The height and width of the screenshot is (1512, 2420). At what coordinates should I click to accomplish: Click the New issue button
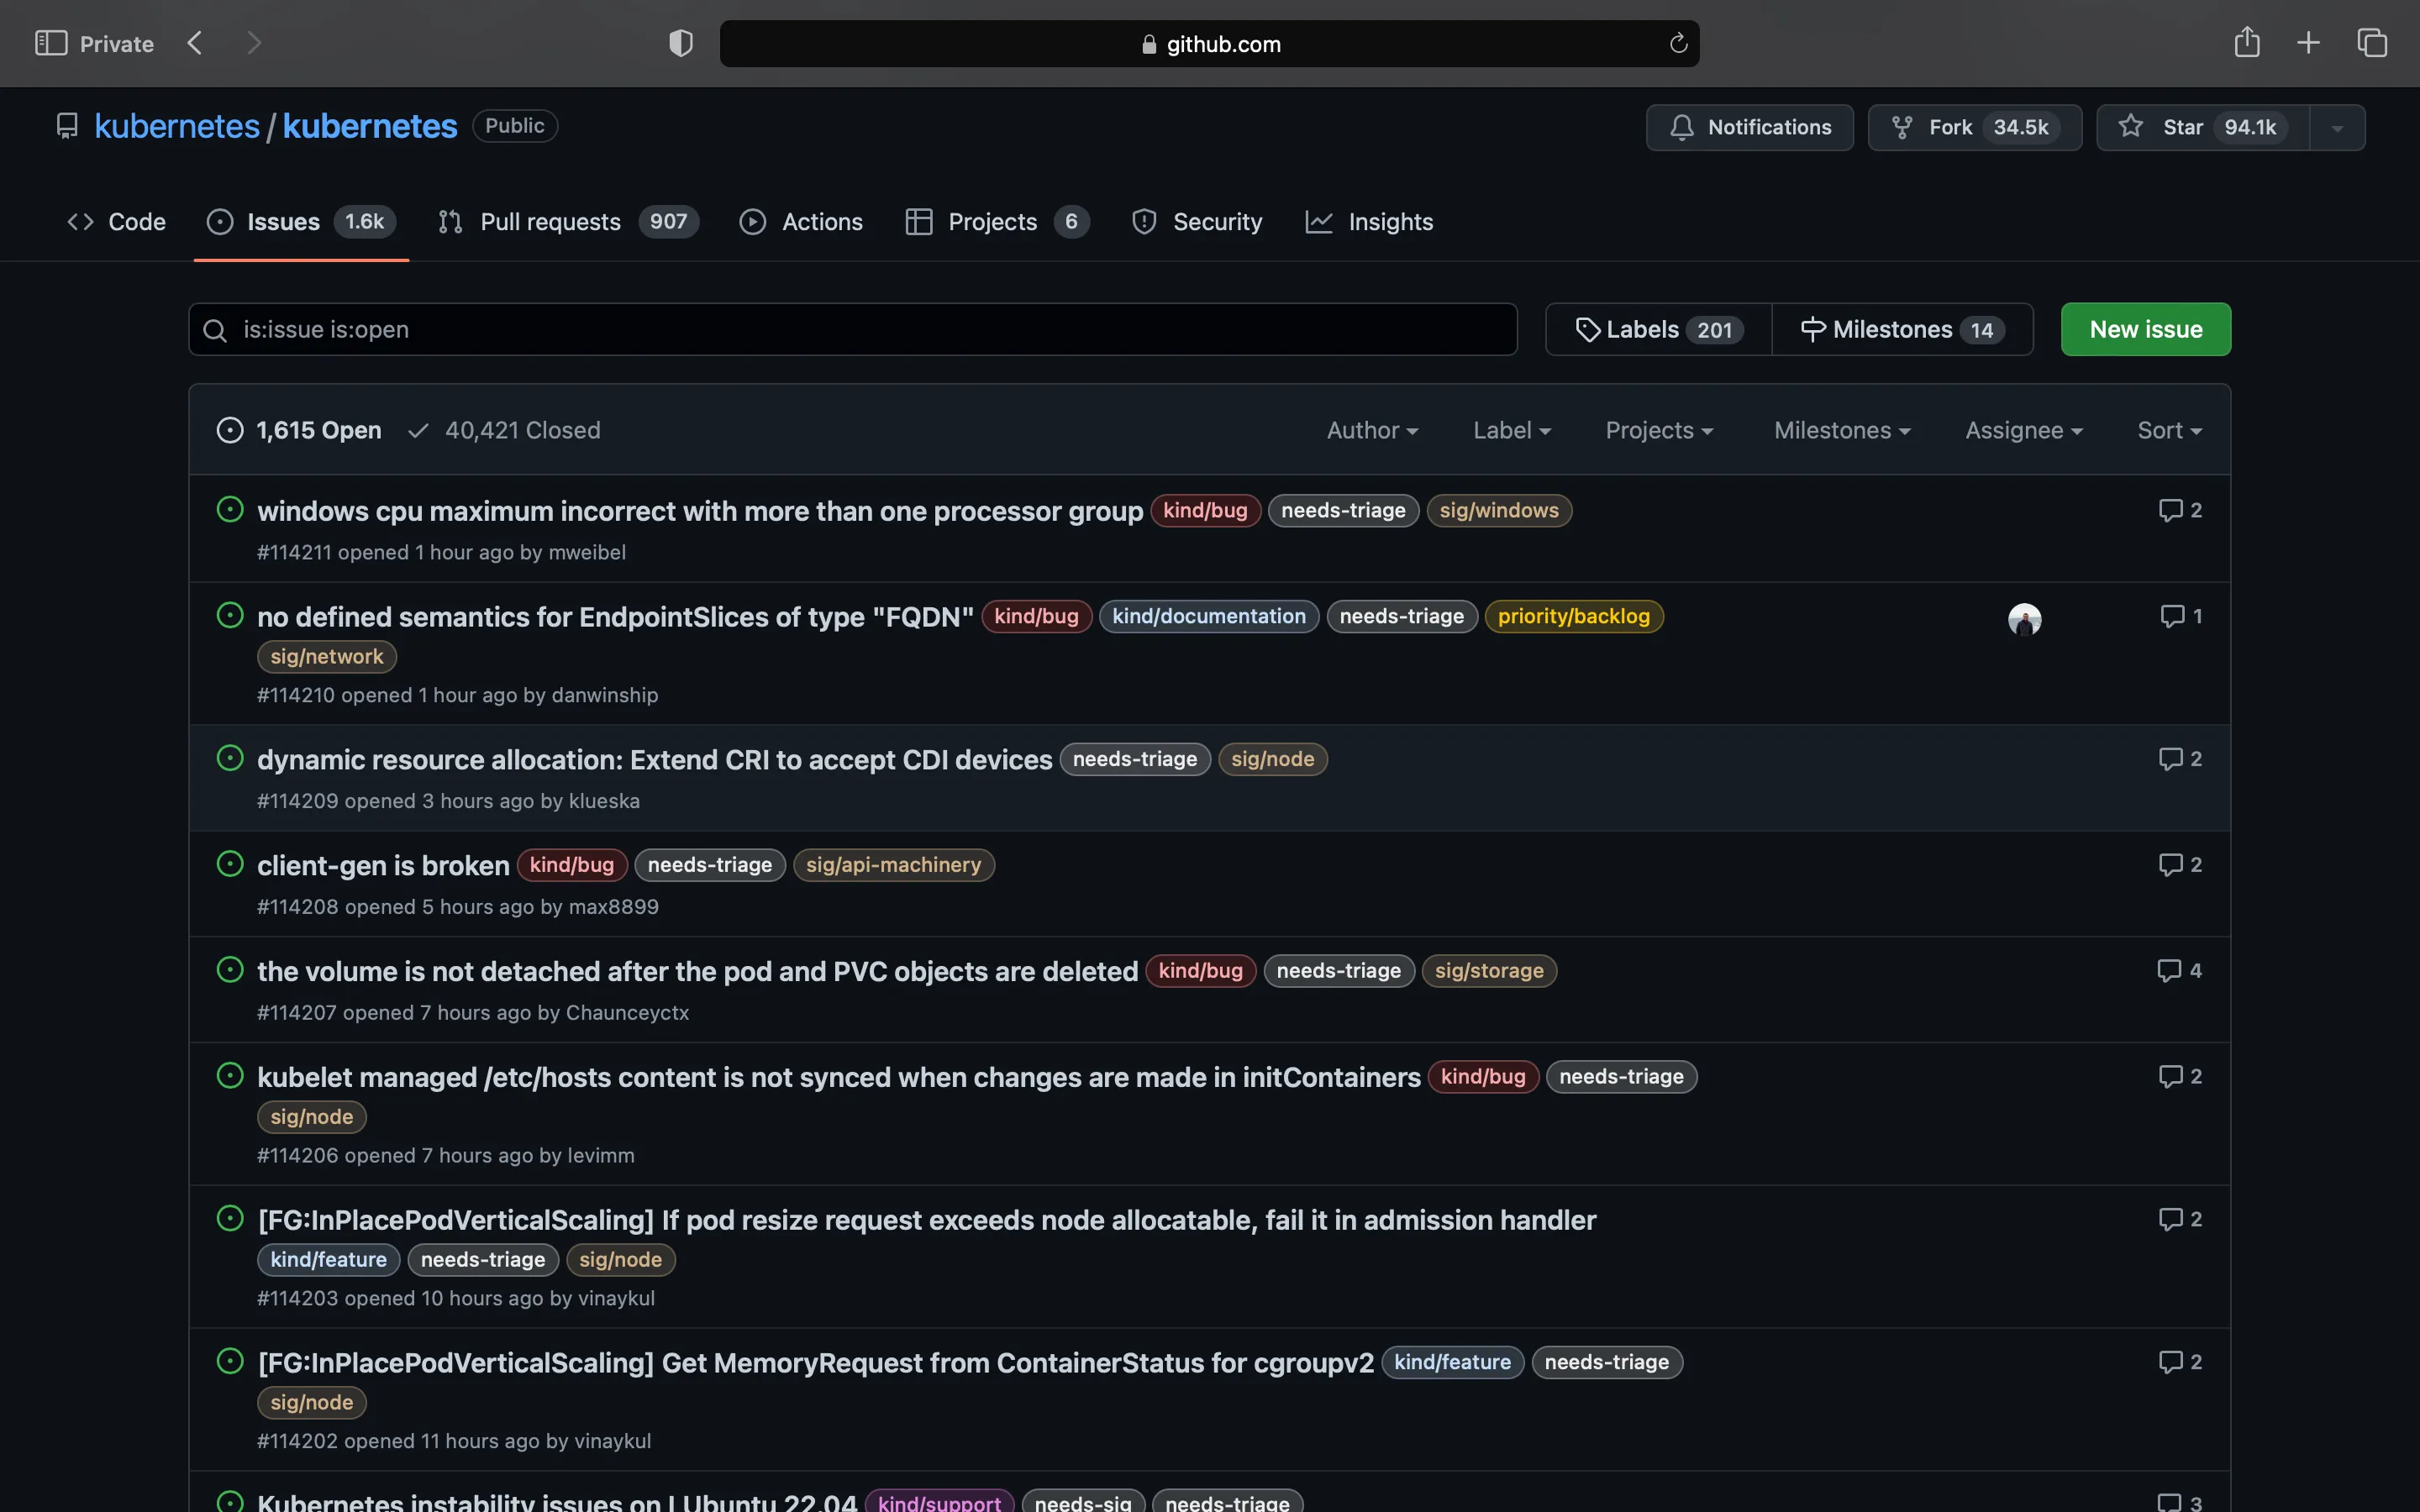coord(2145,329)
